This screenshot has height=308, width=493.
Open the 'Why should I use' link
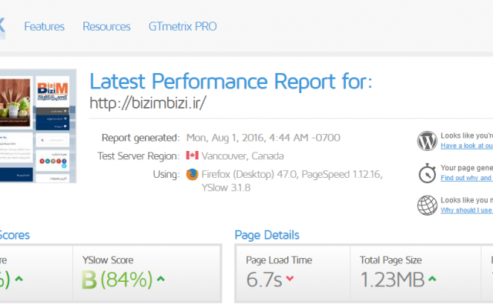467,210
